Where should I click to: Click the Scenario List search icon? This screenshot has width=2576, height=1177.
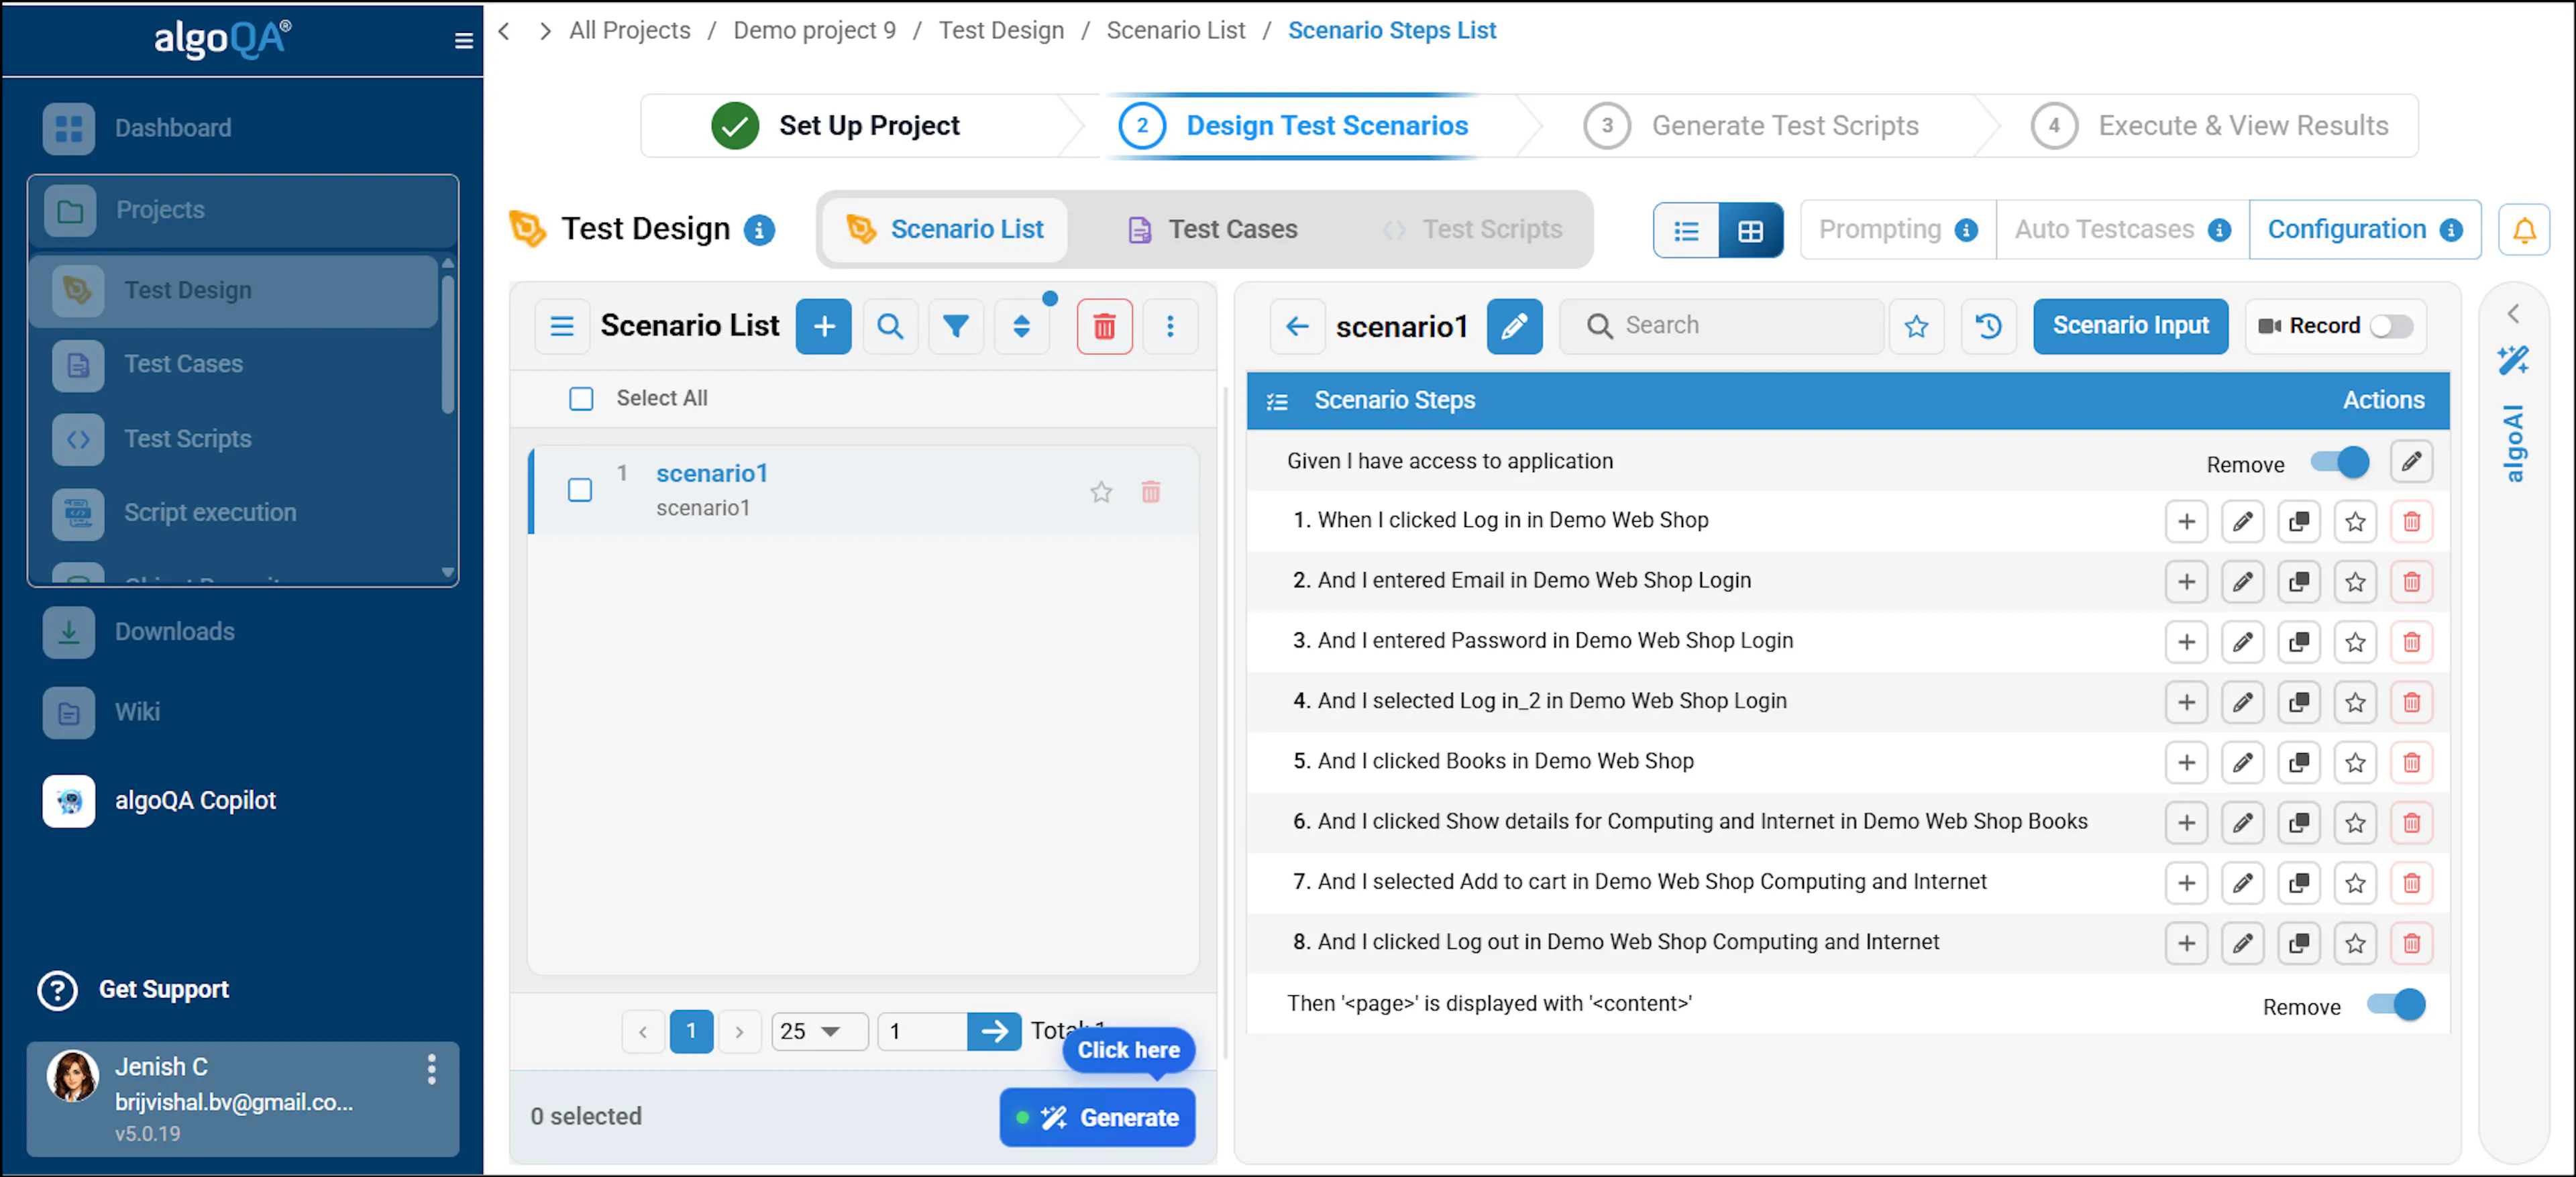(890, 326)
